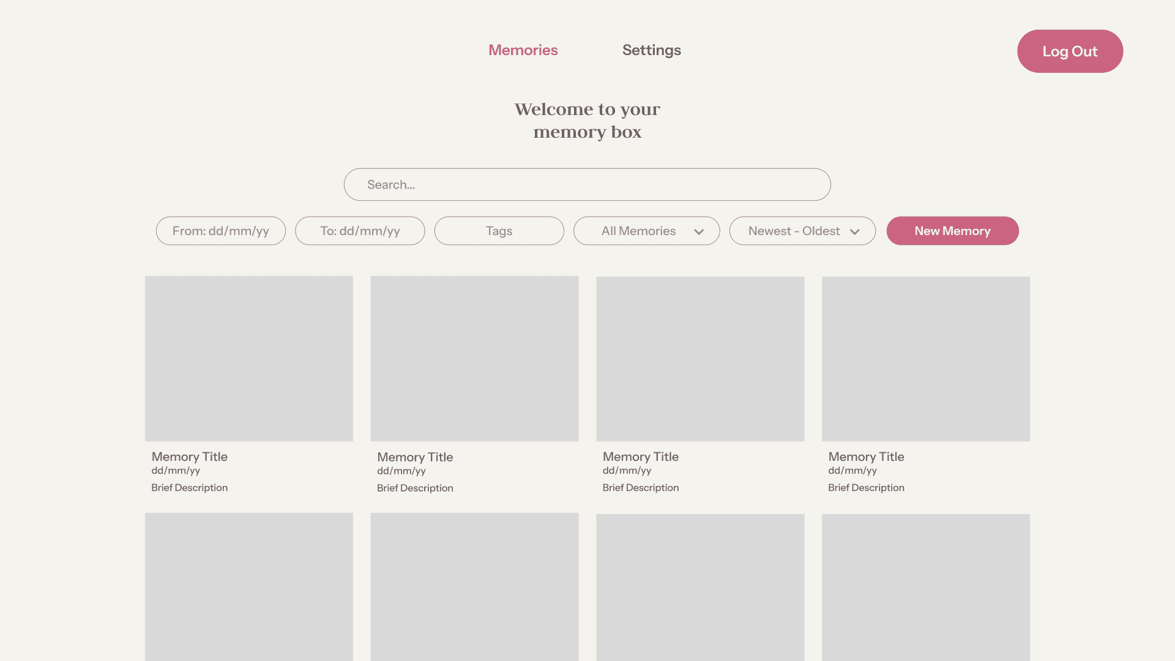The width and height of the screenshot is (1175, 661).
Task: Click the first card's Memory Title text
Action: pyautogui.click(x=189, y=457)
